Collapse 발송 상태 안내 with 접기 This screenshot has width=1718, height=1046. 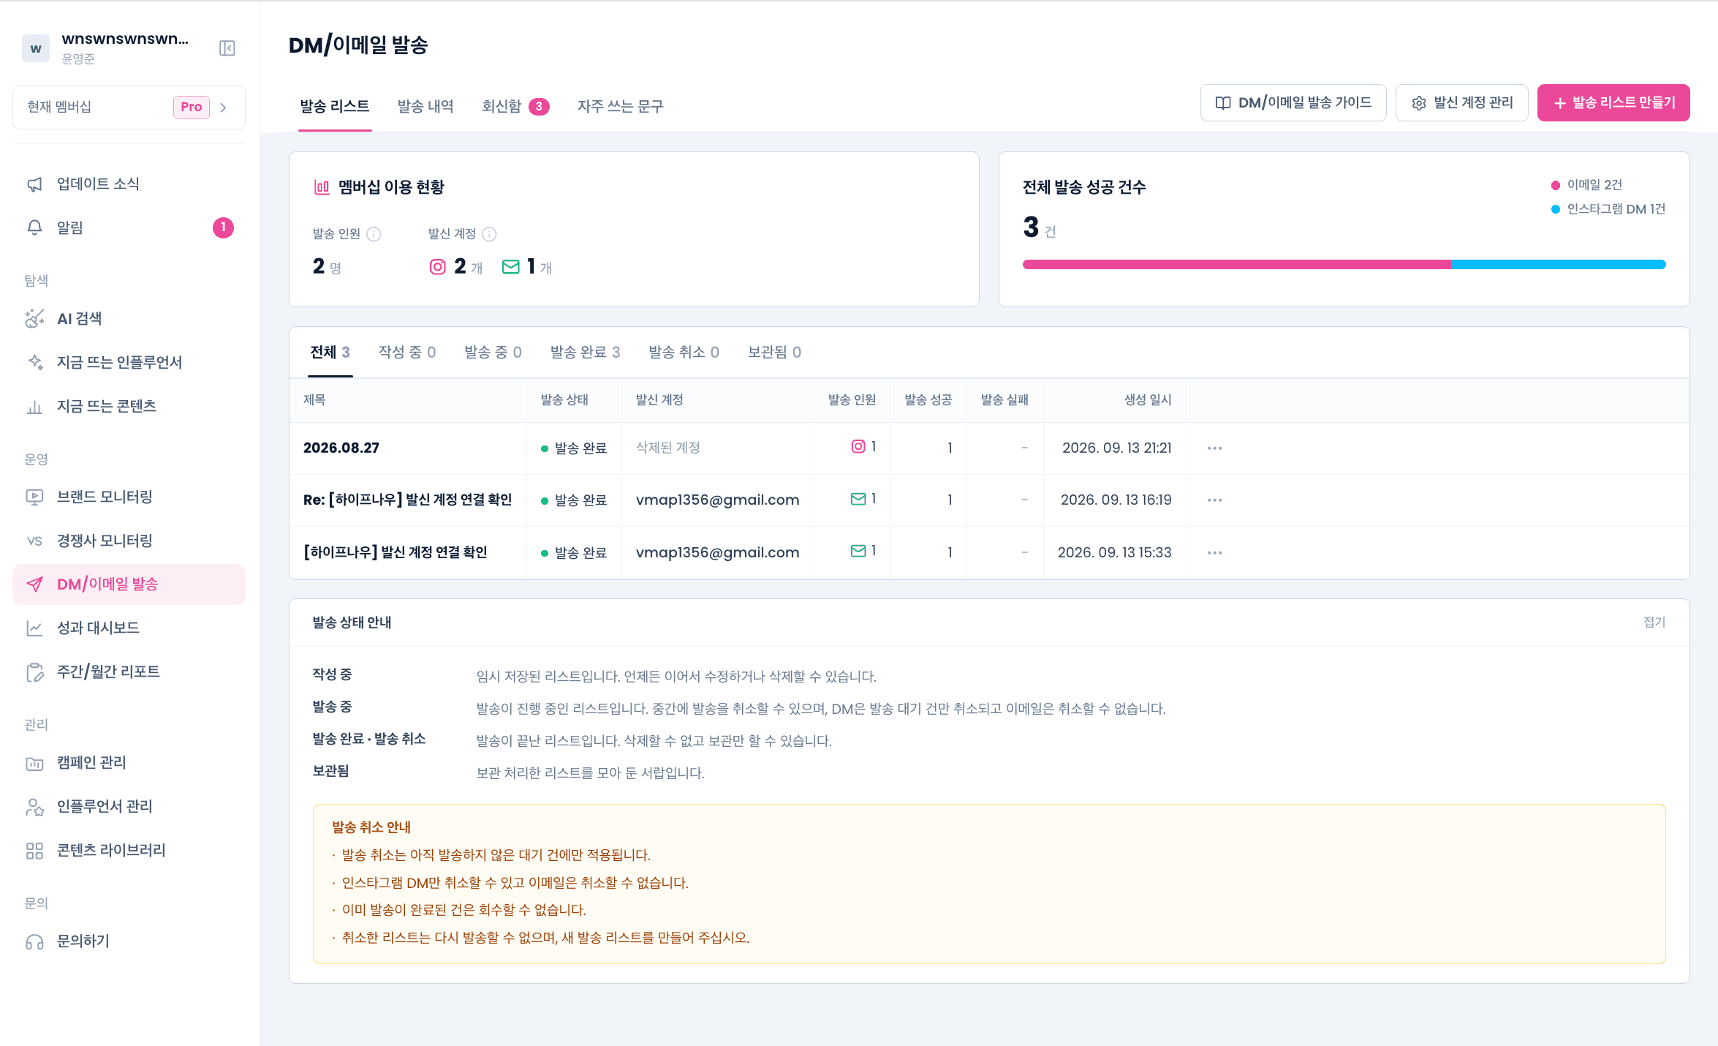click(1654, 622)
